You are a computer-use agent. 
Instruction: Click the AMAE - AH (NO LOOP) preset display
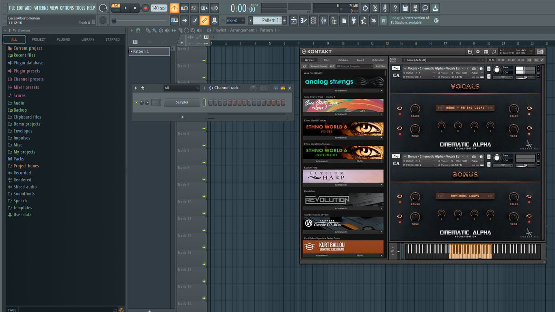pyautogui.click(x=465, y=108)
